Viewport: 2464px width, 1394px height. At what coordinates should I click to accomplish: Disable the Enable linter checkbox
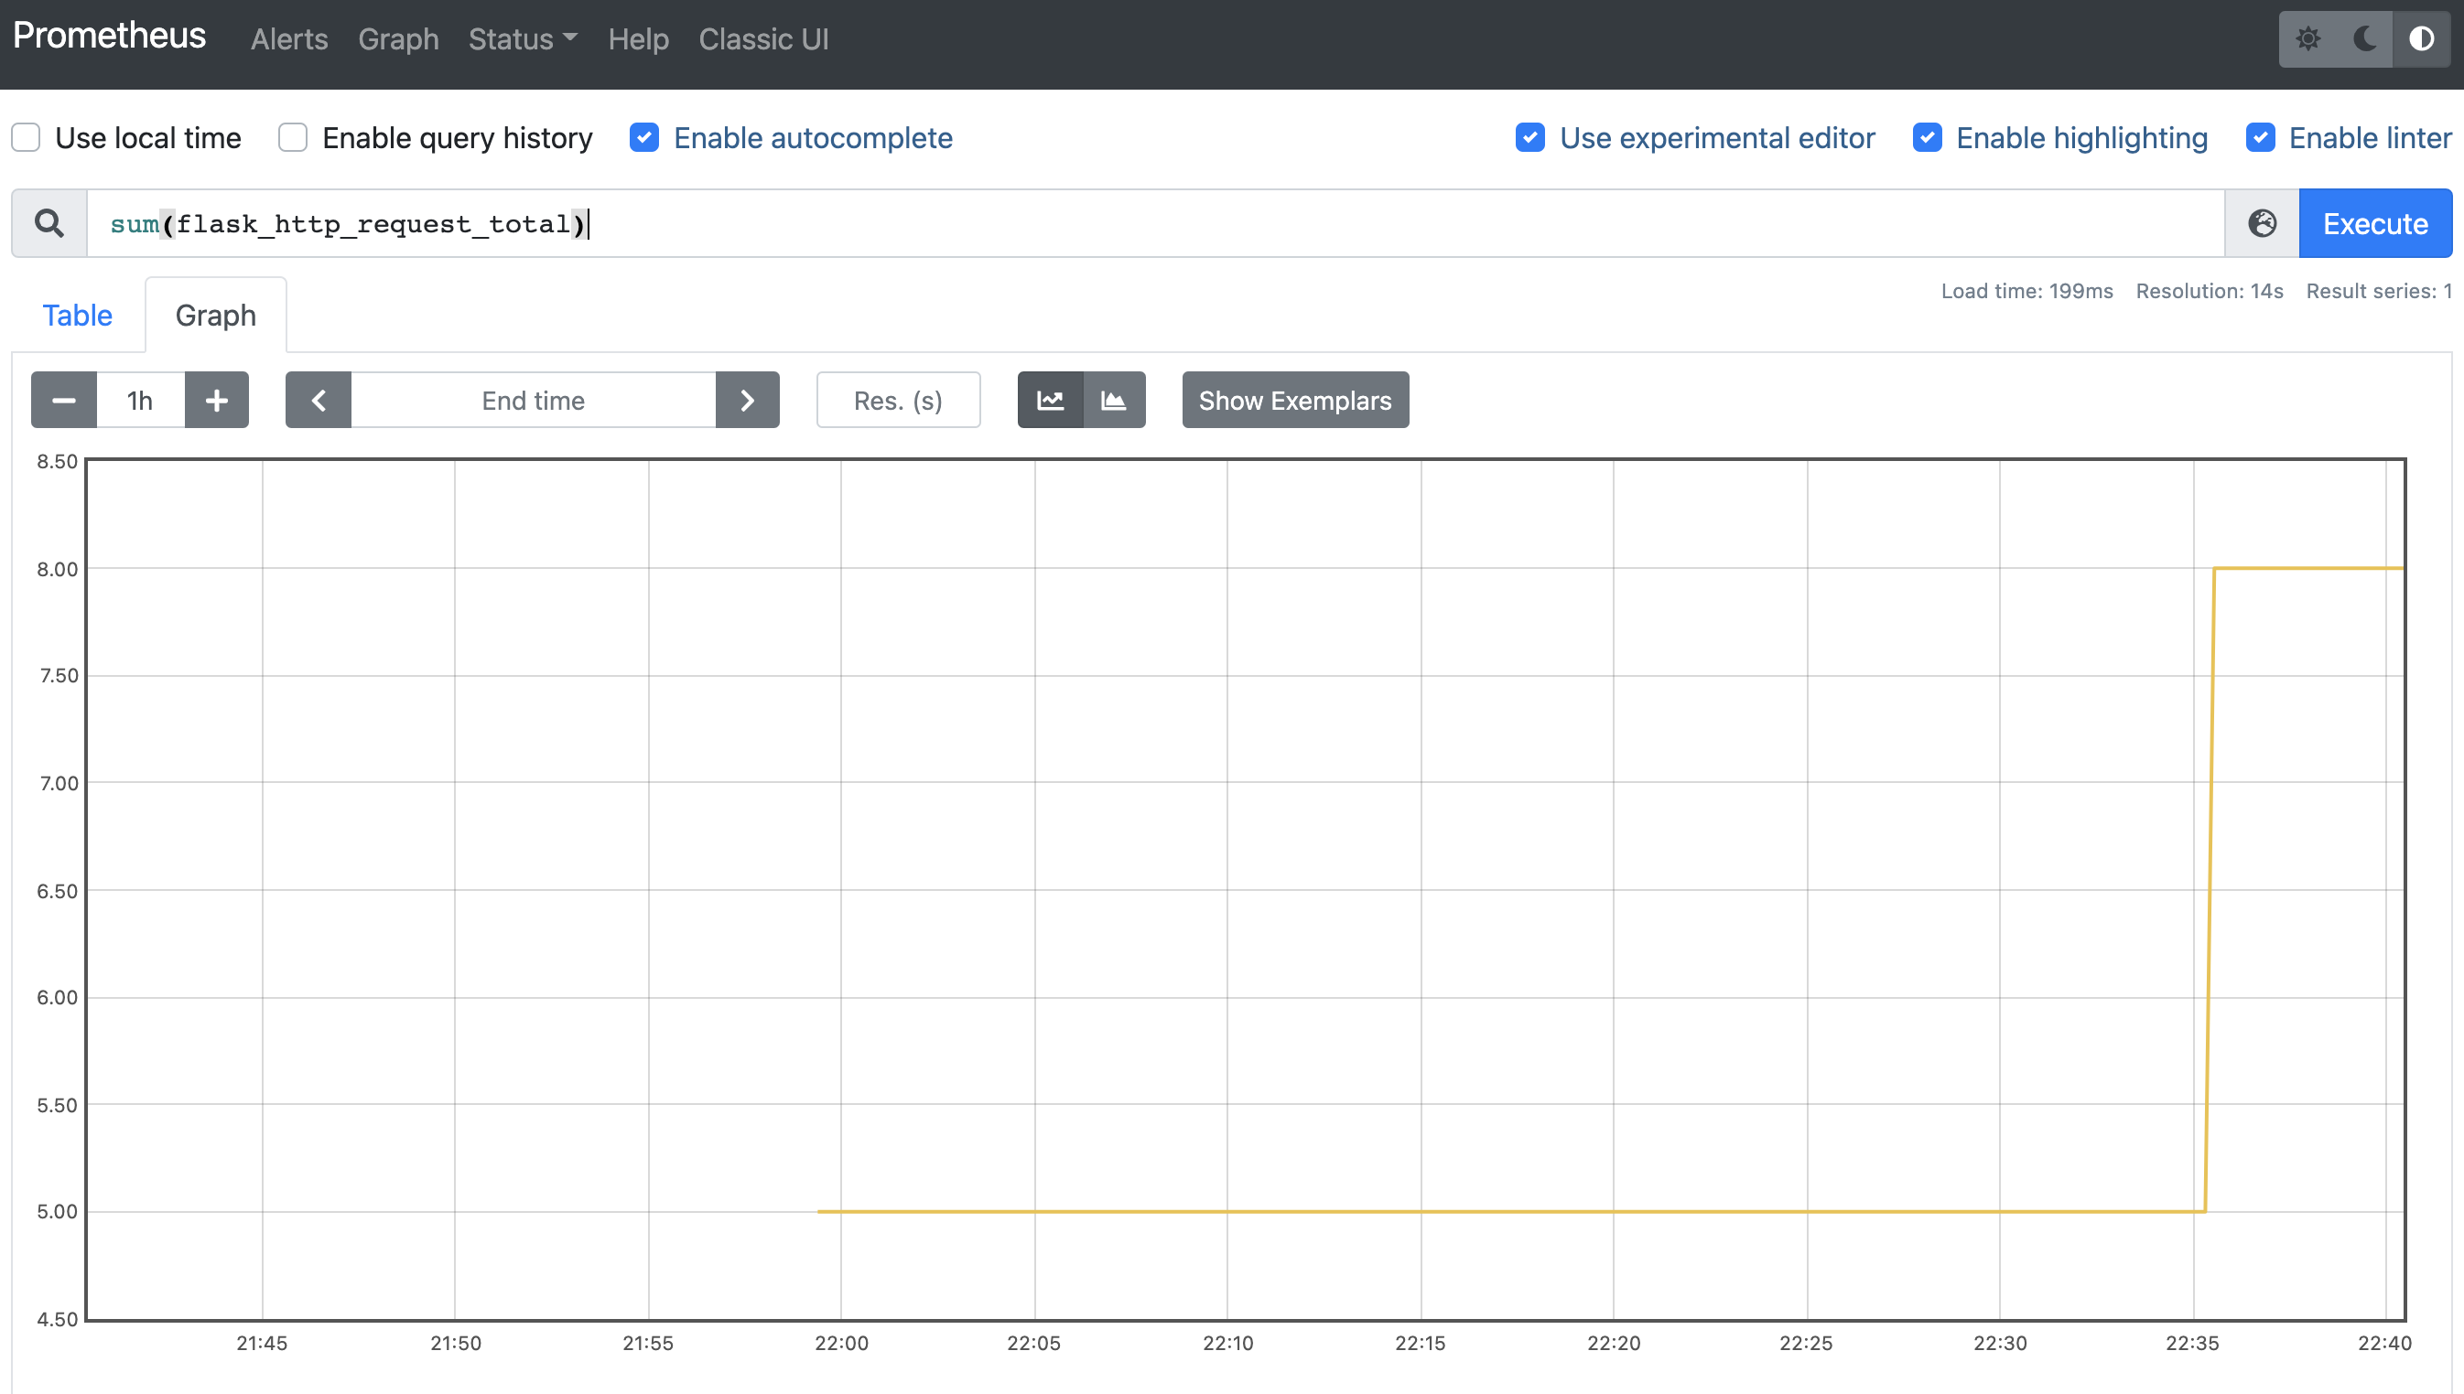click(x=2260, y=137)
